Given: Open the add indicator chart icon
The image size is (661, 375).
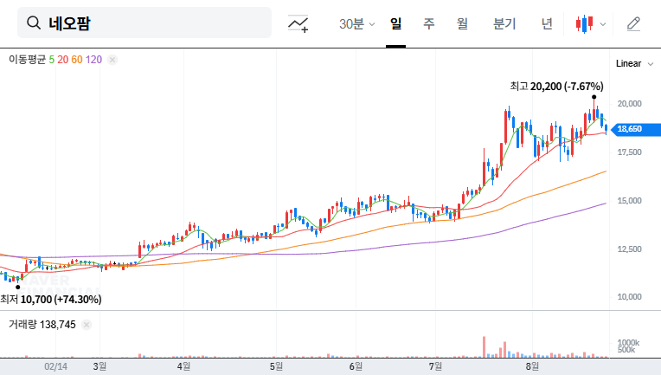Looking at the screenshot, I should pos(298,23).
